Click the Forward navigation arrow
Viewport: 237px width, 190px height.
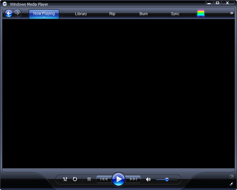click(17, 13)
